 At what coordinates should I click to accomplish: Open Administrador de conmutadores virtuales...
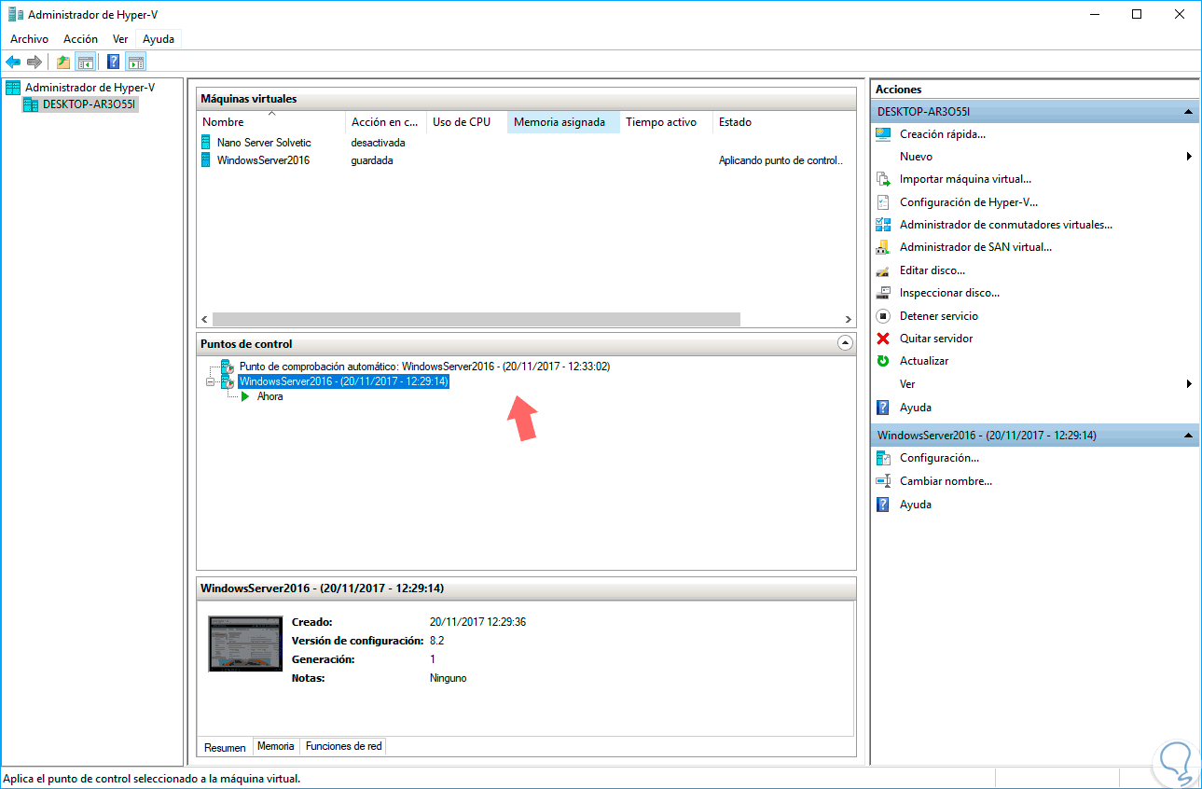[1006, 225]
